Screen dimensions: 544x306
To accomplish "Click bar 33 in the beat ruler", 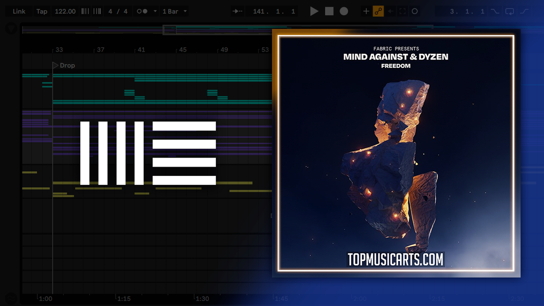I will pyautogui.click(x=59, y=50).
